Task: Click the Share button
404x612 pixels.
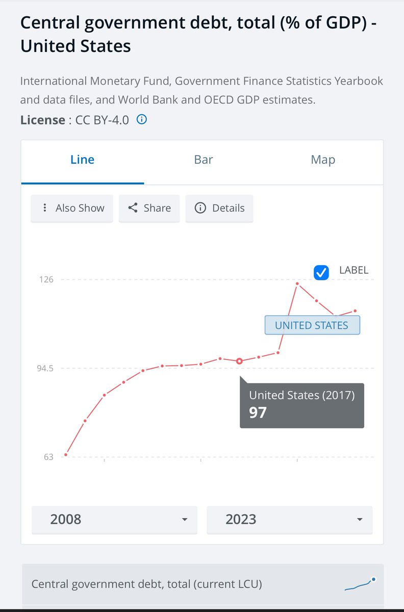Action: coord(149,208)
